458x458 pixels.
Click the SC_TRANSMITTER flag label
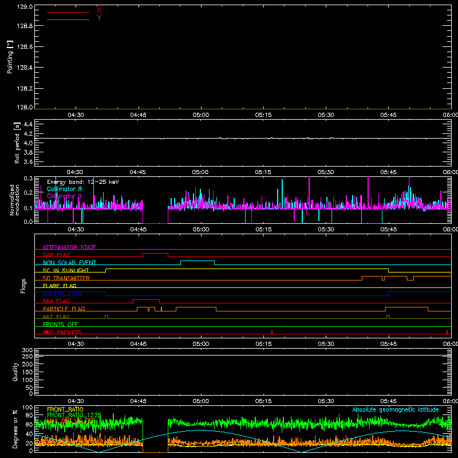point(66,278)
